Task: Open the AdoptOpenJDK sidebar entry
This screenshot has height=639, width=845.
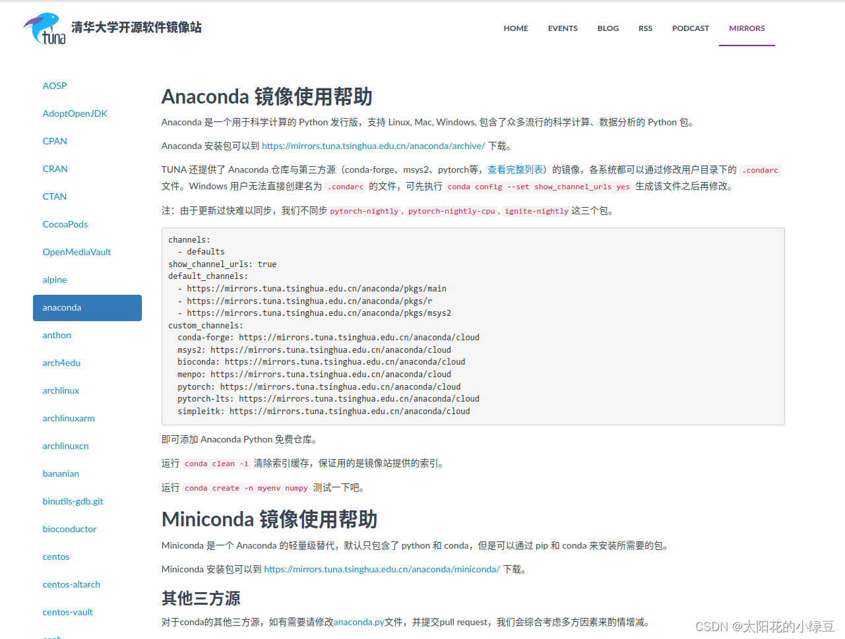Action: pos(75,113)
